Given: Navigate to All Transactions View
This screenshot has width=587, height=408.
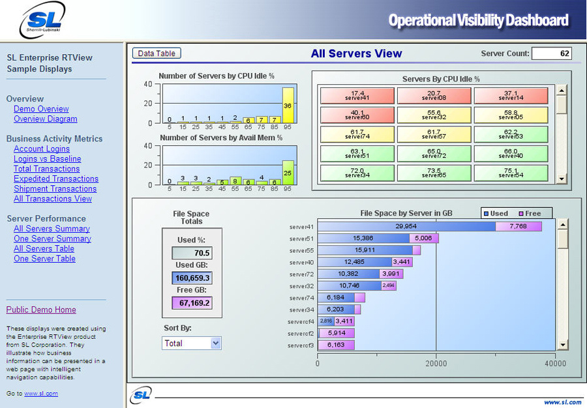Looking at the screenshot, I should 53,199.
